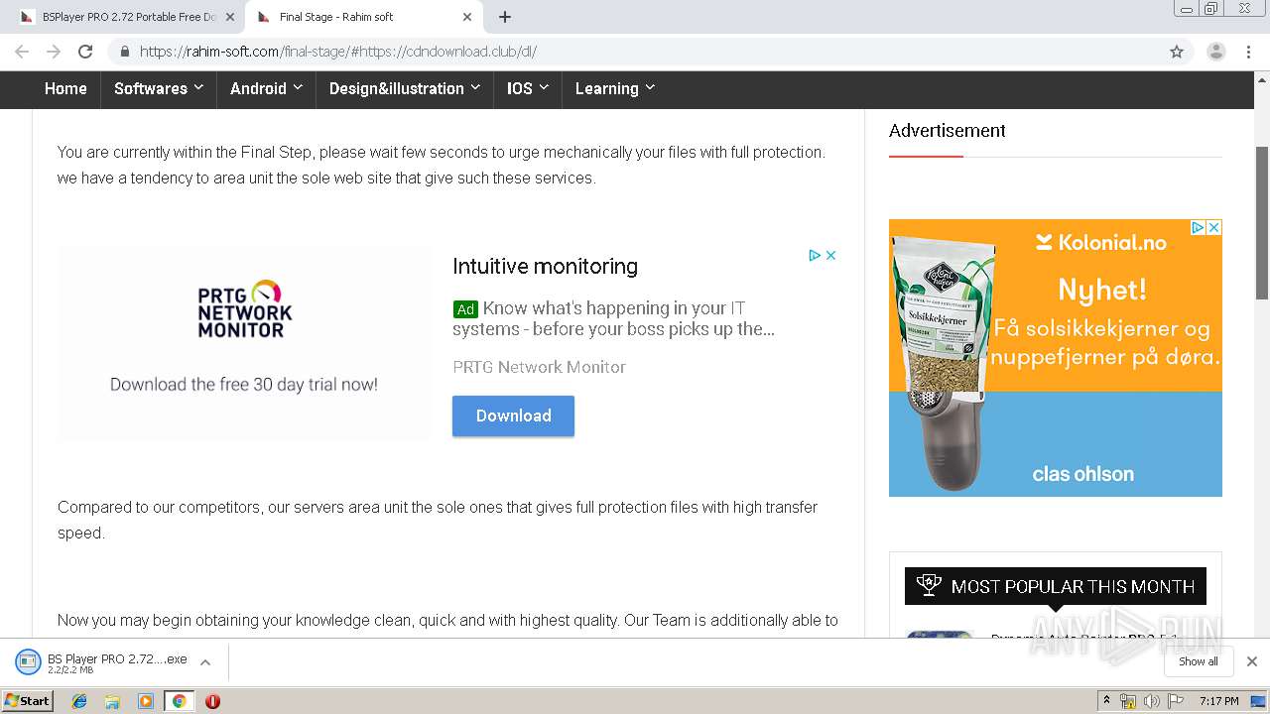Bookmark this page with the star icon
This screenshot has height=714, width=1270.
(1177, 52)
